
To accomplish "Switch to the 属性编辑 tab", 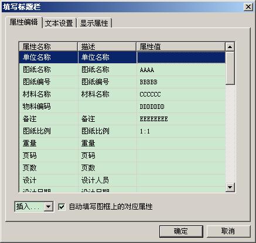I will (24, 22).
